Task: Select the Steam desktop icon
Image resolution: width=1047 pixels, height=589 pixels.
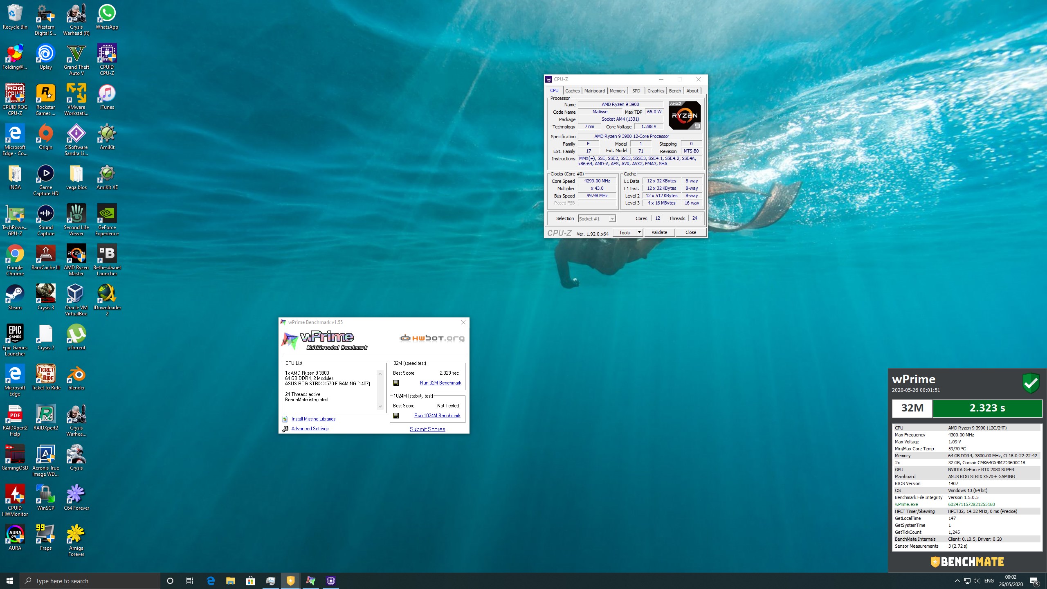Action: 15,297
